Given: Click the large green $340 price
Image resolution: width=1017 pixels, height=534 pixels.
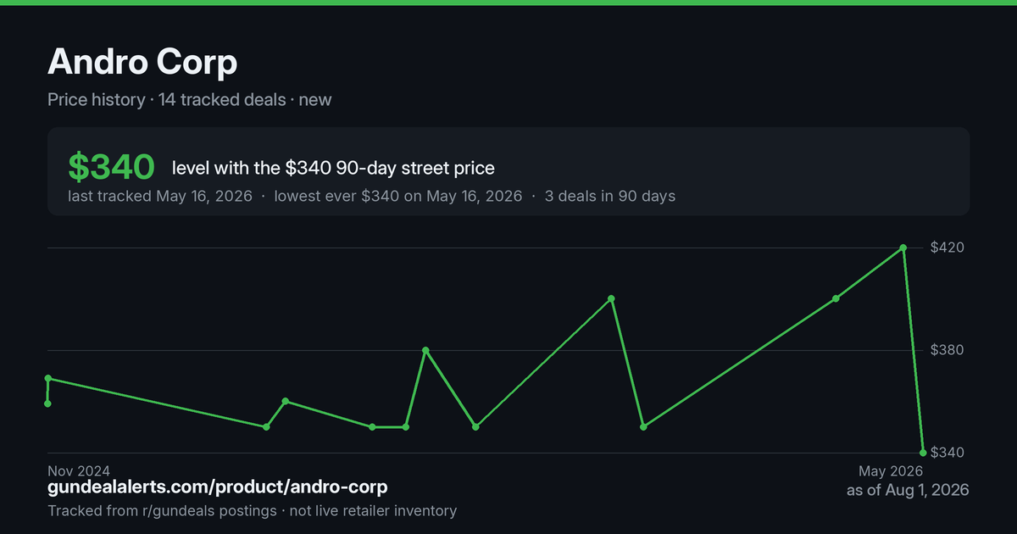Looking at the screenshot, I should coord(111,167).
